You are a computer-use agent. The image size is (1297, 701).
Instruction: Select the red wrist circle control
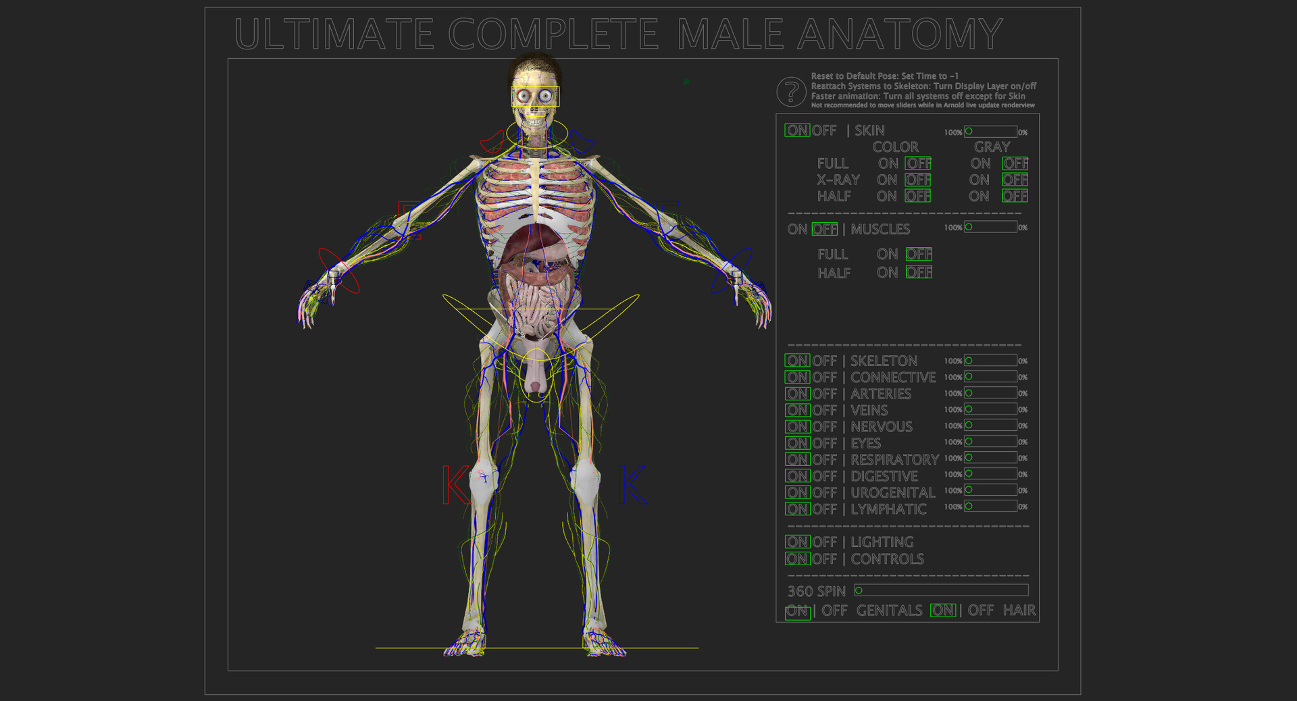pos(338,271)
